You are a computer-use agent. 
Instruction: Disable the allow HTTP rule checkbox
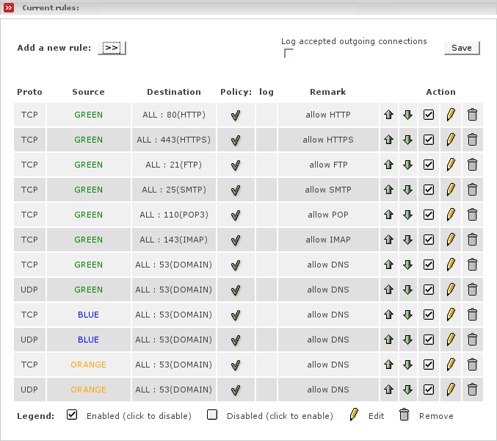pos(429,115)
